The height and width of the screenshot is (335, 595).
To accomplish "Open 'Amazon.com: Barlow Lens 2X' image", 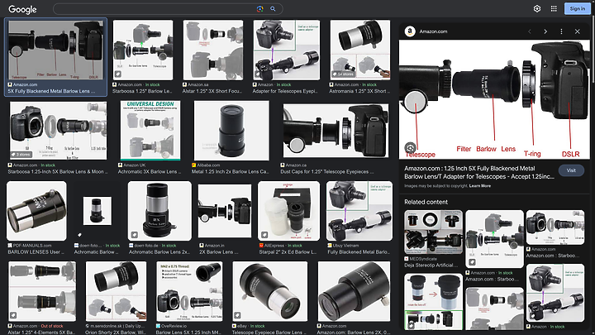I will (x=354, y=291).
